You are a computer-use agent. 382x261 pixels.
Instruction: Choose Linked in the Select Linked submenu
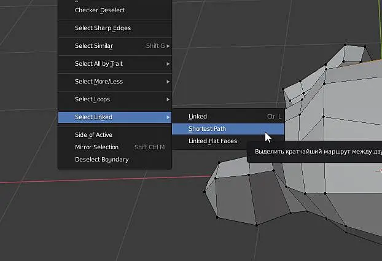pyautogui.click(x=228, y=117)
